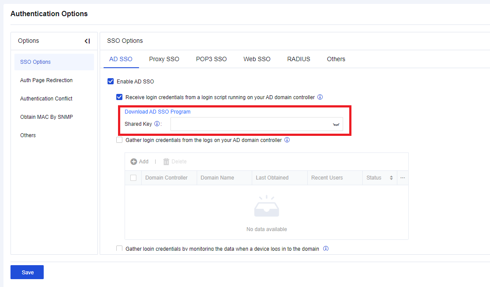The width and height of the screenshot is (490, 287).
Task: Uncheck Enable AD SSO
Action: click(x=111, y=82)
